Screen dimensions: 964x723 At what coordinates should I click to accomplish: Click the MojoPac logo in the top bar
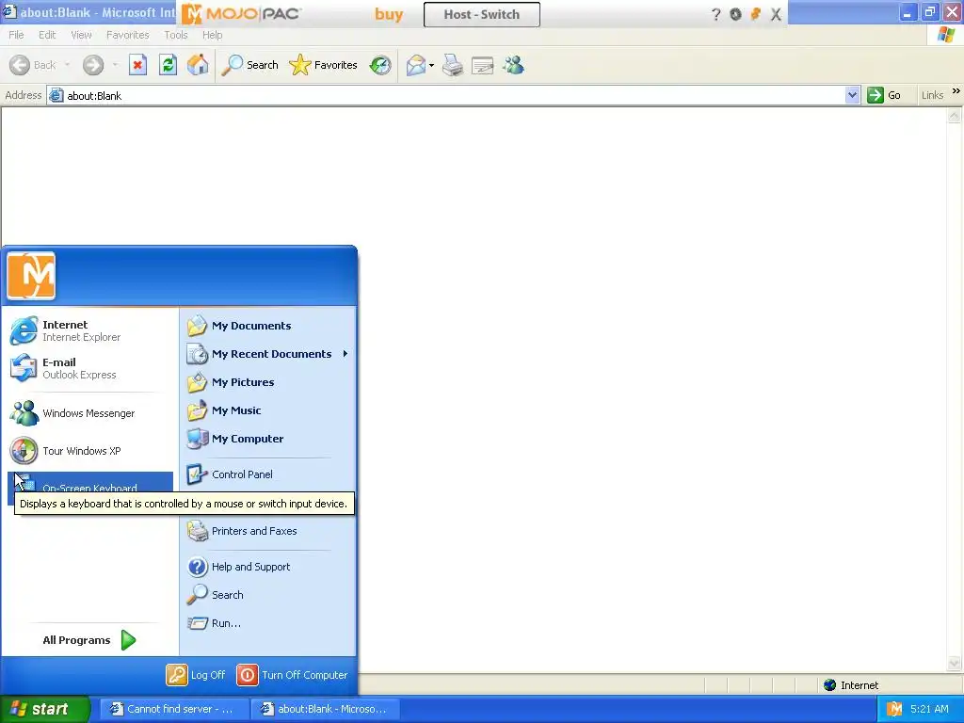241,13
